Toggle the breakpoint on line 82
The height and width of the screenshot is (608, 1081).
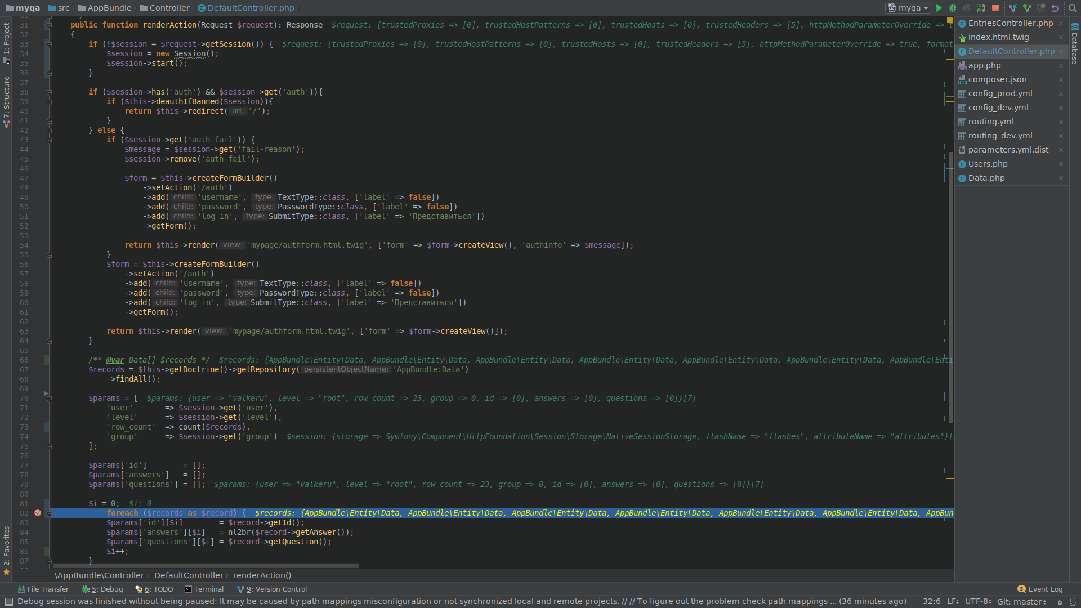coord(38,513)
